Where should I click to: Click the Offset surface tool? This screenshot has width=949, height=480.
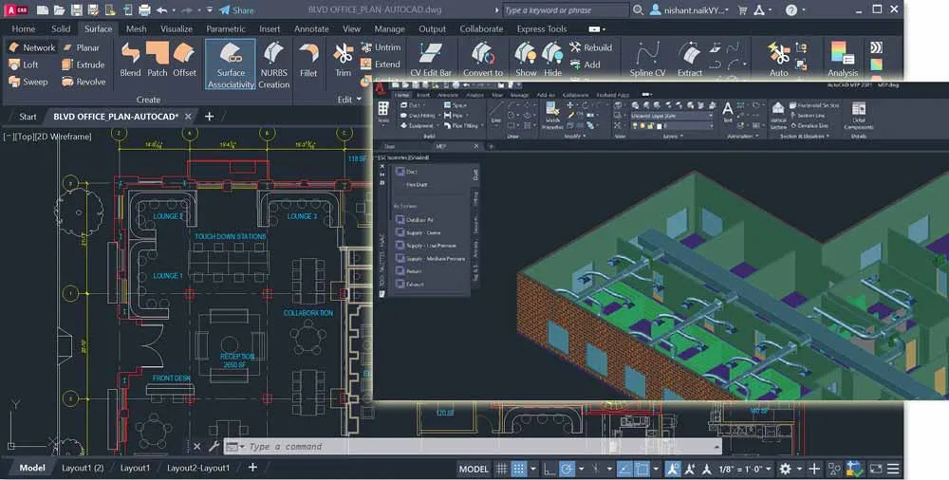point(184,60)
